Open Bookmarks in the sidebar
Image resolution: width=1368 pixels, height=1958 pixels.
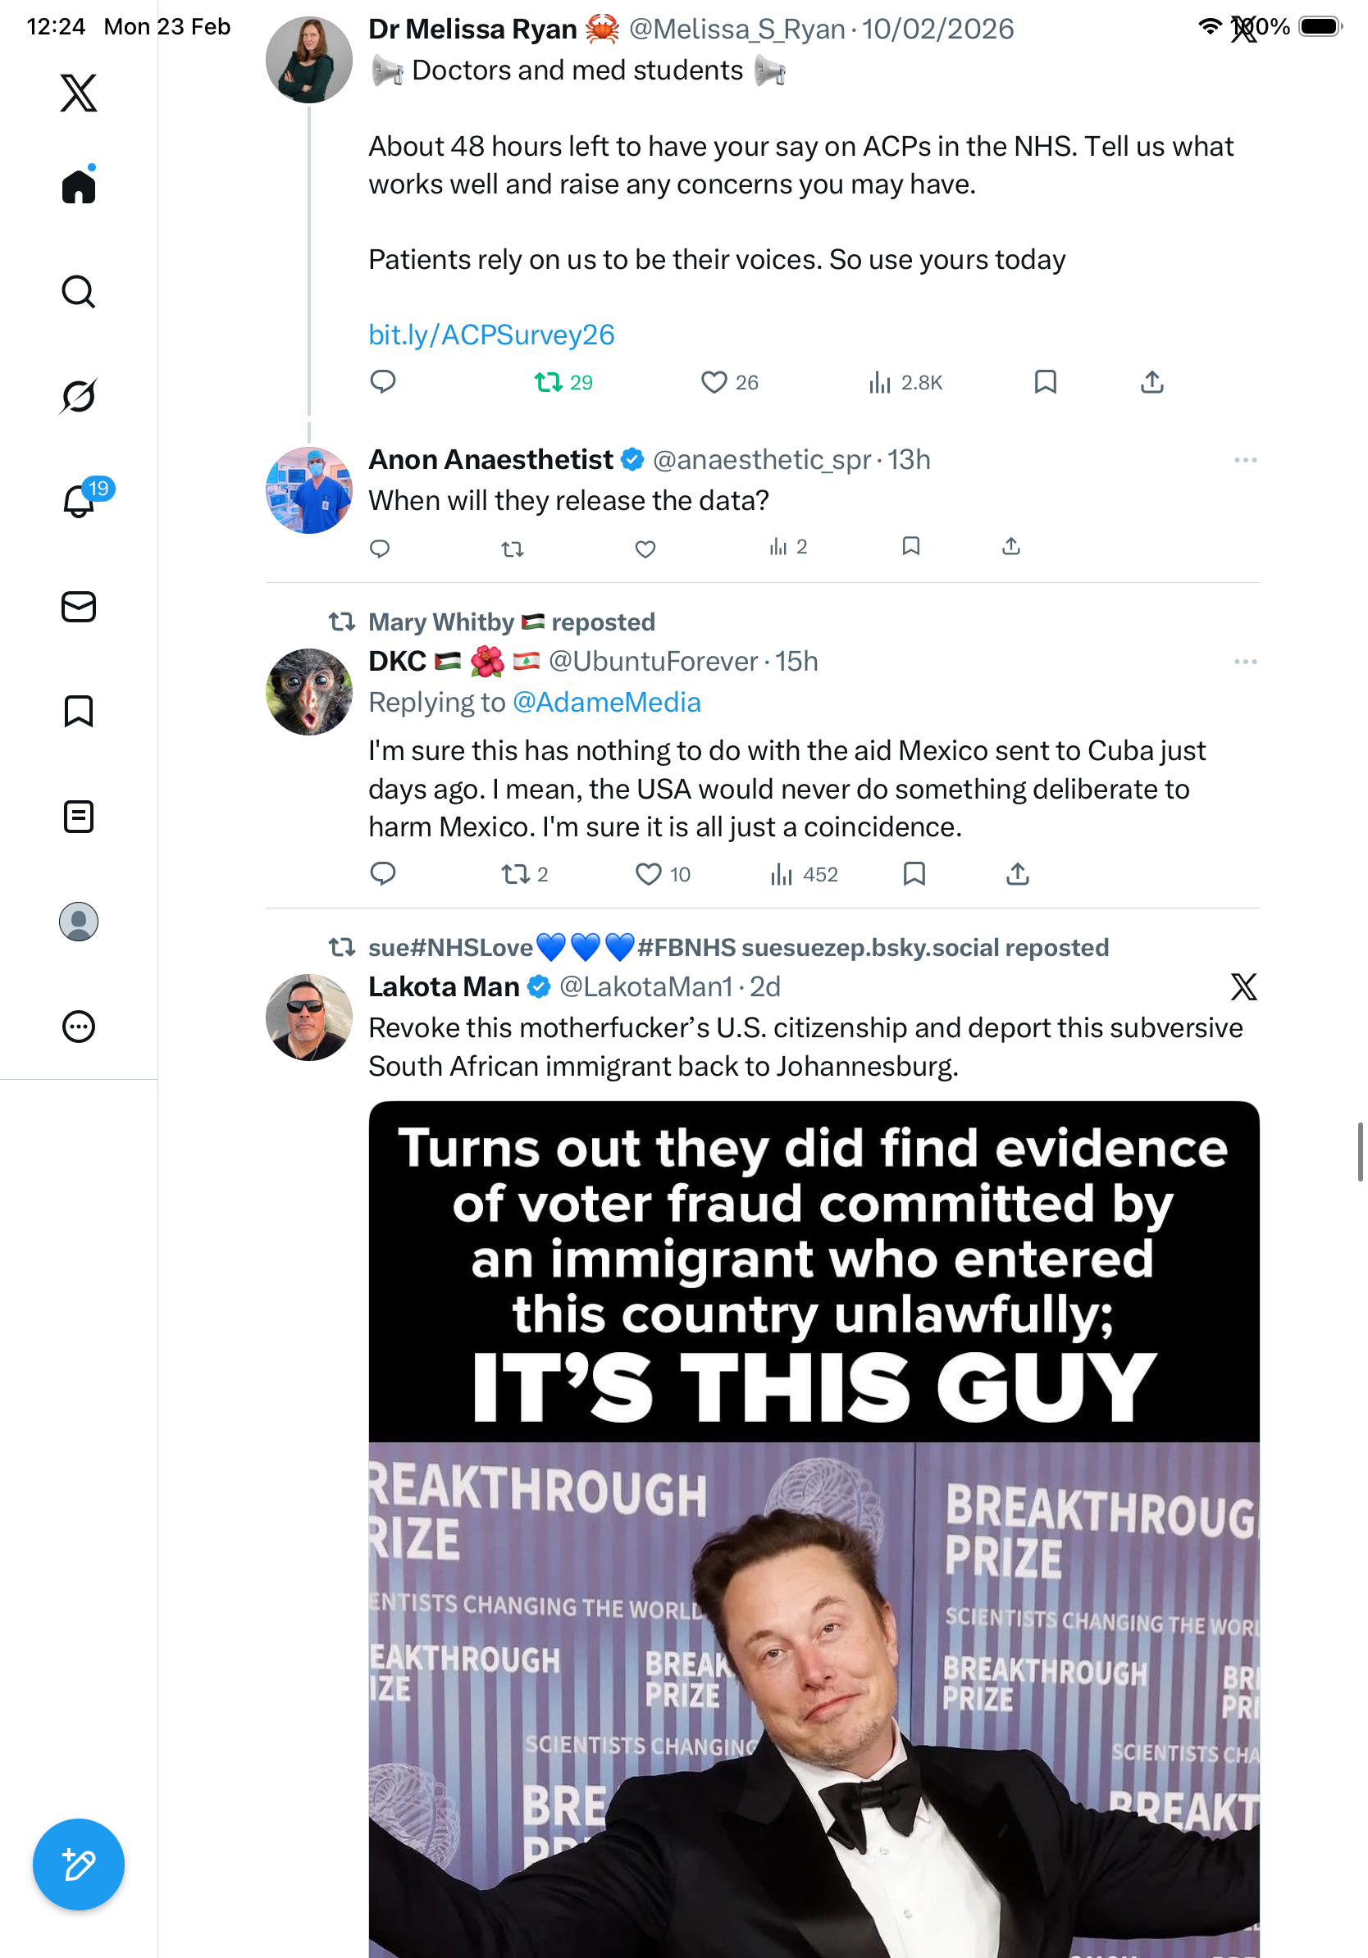coord(79,711)
